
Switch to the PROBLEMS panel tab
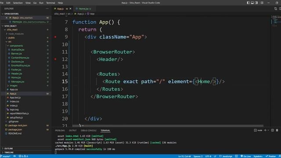60,131
